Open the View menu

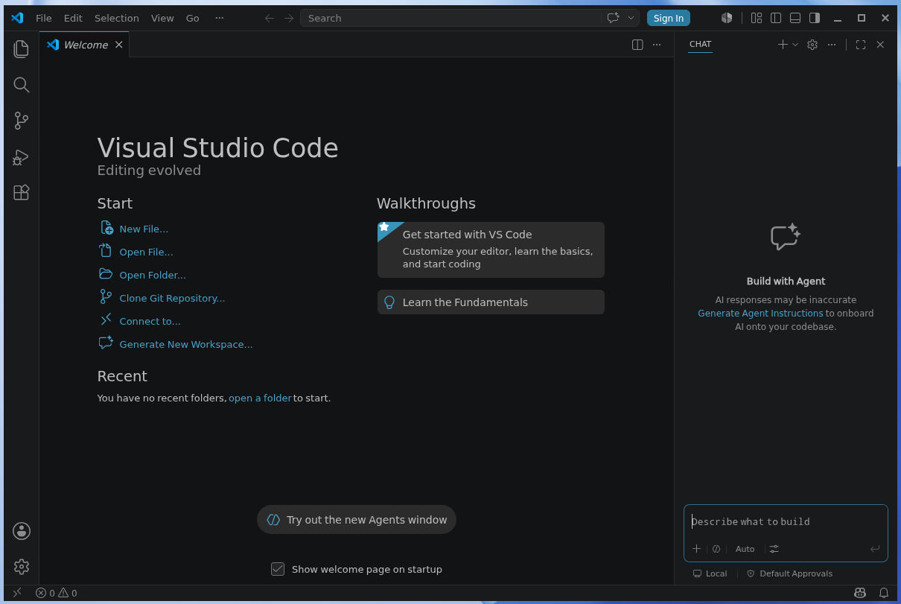tap(162, 18)
